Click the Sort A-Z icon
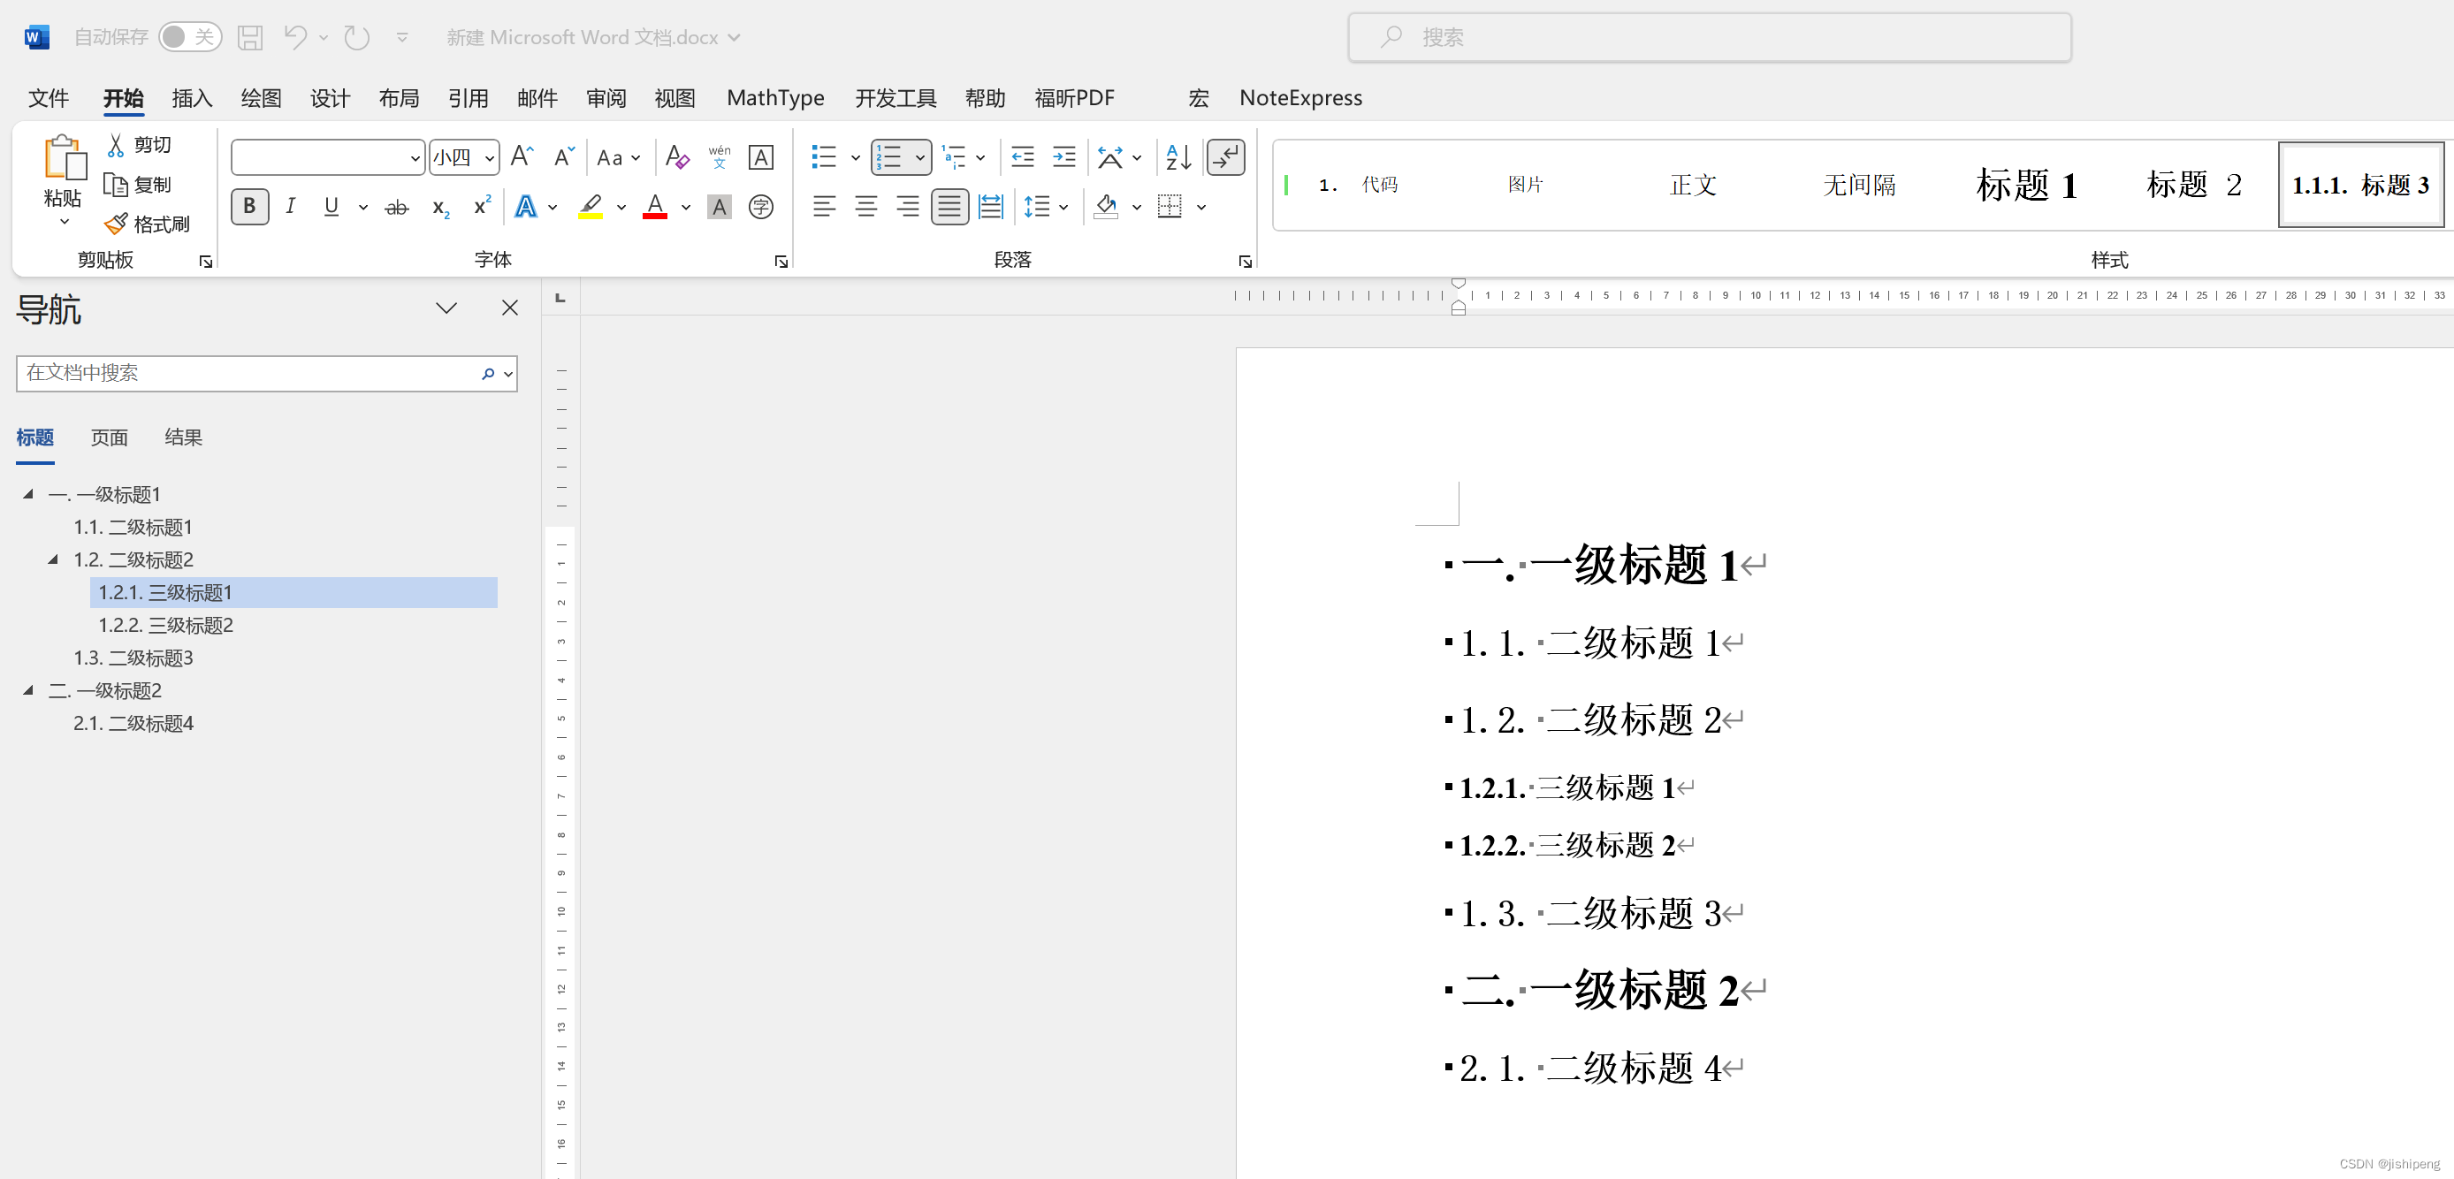2454x1179 pixels. [x=1177, y=157]
